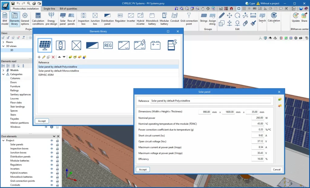Move selected library element up
Screen dimensions: 310x188
click(x=59, y=57)
